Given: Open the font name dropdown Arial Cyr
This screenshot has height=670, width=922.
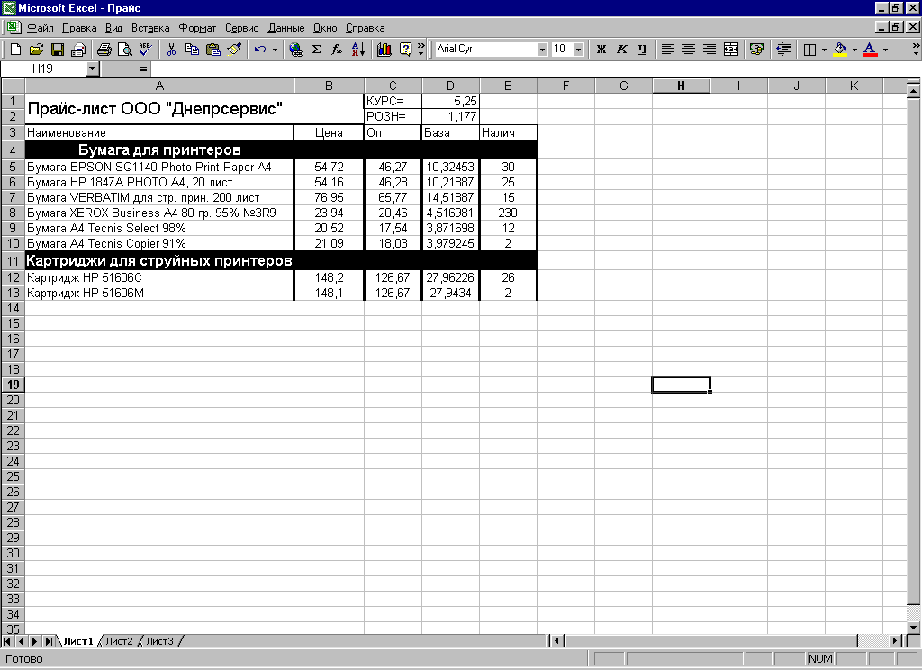Looking at the screenshot, I should [542, 50].
